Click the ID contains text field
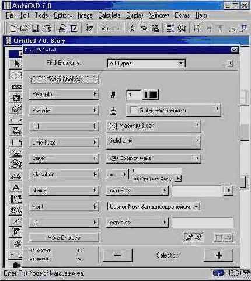The width and height of the screenshot is (251, 281). point(203,223)
